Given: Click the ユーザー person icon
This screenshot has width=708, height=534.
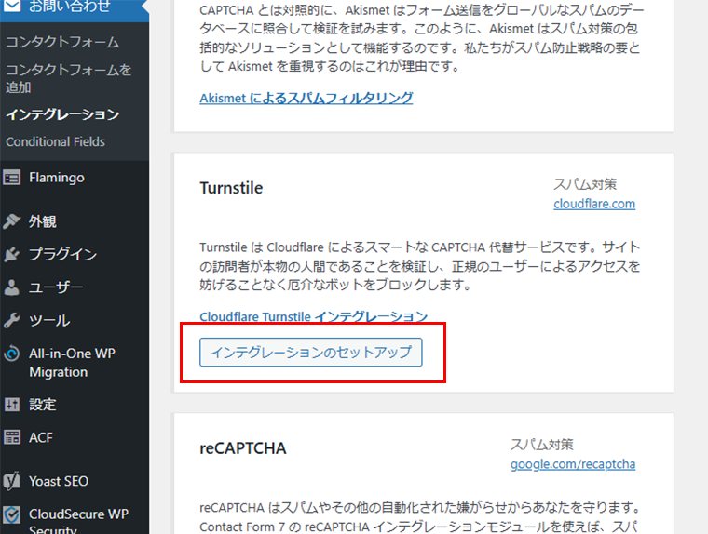Looking at the screenshot, I should 12,287.
